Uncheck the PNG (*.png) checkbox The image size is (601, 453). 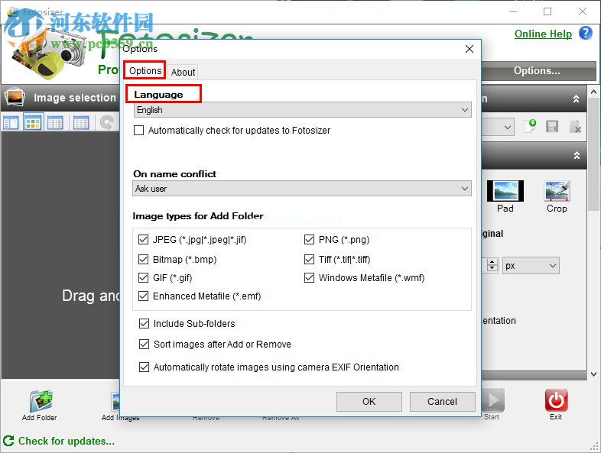point(310,240)
